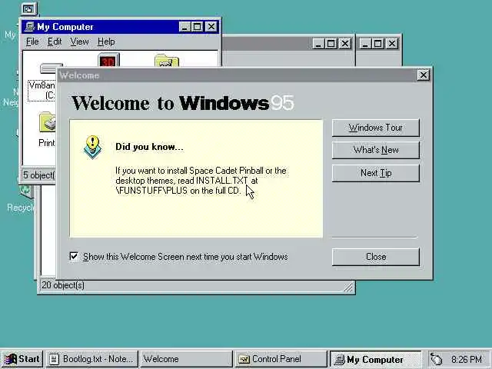Click the resize grip of Control Panel window
This screenshot has height=369, width=492.
348,287
